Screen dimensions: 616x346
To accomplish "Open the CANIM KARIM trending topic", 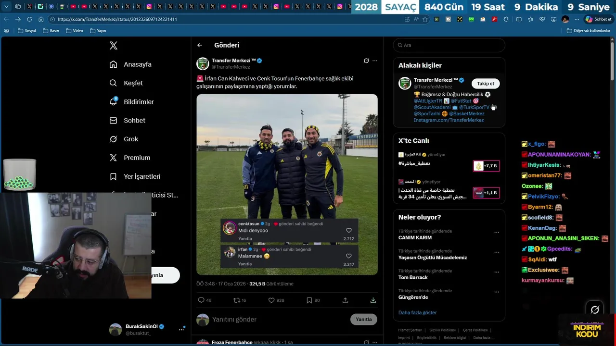I will coord(415,238).
